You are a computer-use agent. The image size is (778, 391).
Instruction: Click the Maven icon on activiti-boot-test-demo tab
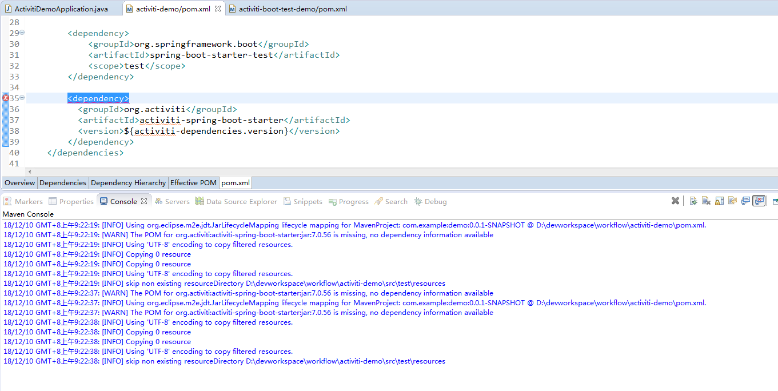tap(232, 9)
